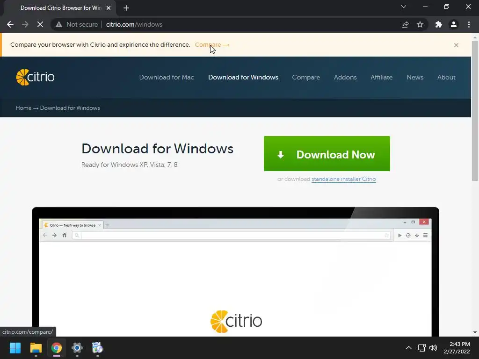
Task: Bookmark this page with the star
Action: 420,24
